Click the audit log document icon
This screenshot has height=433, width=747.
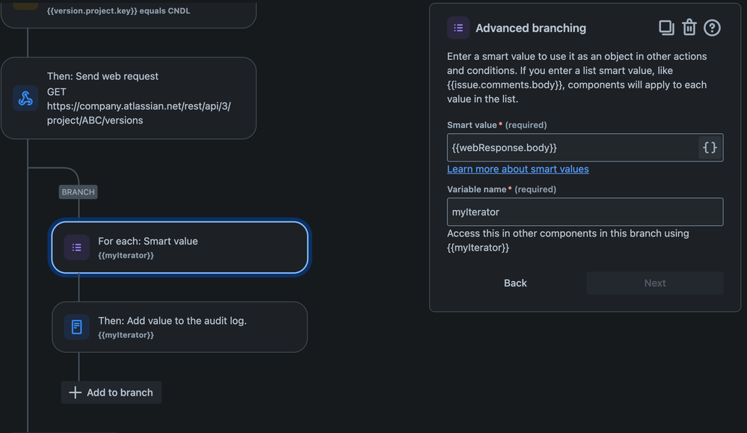[76, 327]
